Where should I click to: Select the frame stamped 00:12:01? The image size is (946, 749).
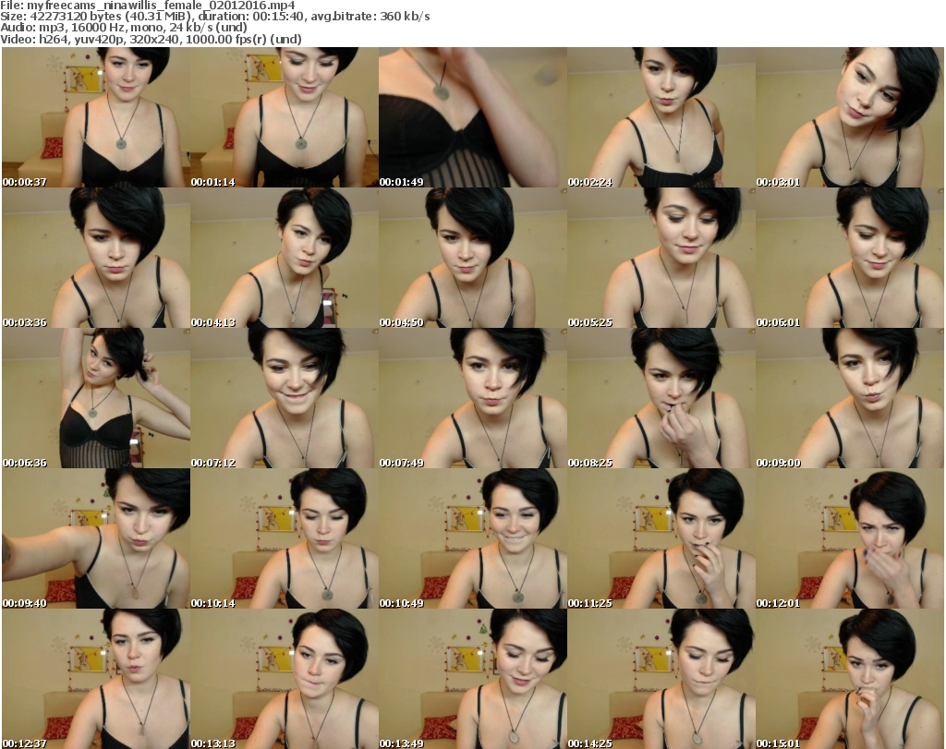point(850,539)
